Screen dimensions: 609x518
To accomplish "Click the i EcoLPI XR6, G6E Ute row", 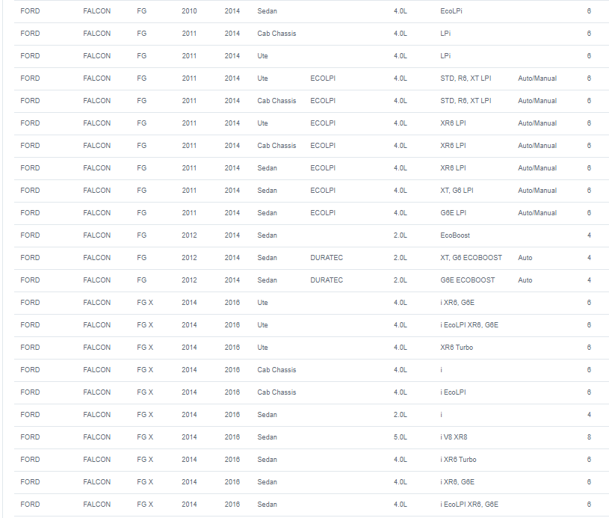I will (312, 325).
